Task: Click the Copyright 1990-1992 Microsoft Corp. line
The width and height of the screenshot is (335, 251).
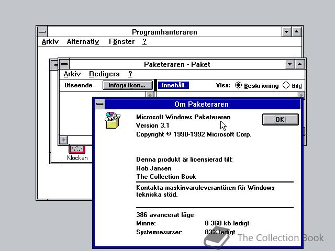Action: [194, 134]
